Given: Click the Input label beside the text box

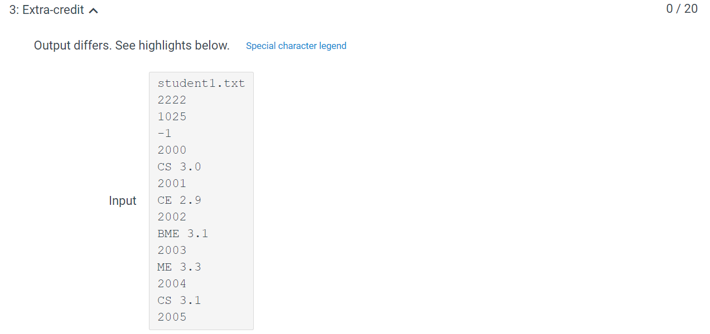Looking at the screenshot, I should [123, 200].
